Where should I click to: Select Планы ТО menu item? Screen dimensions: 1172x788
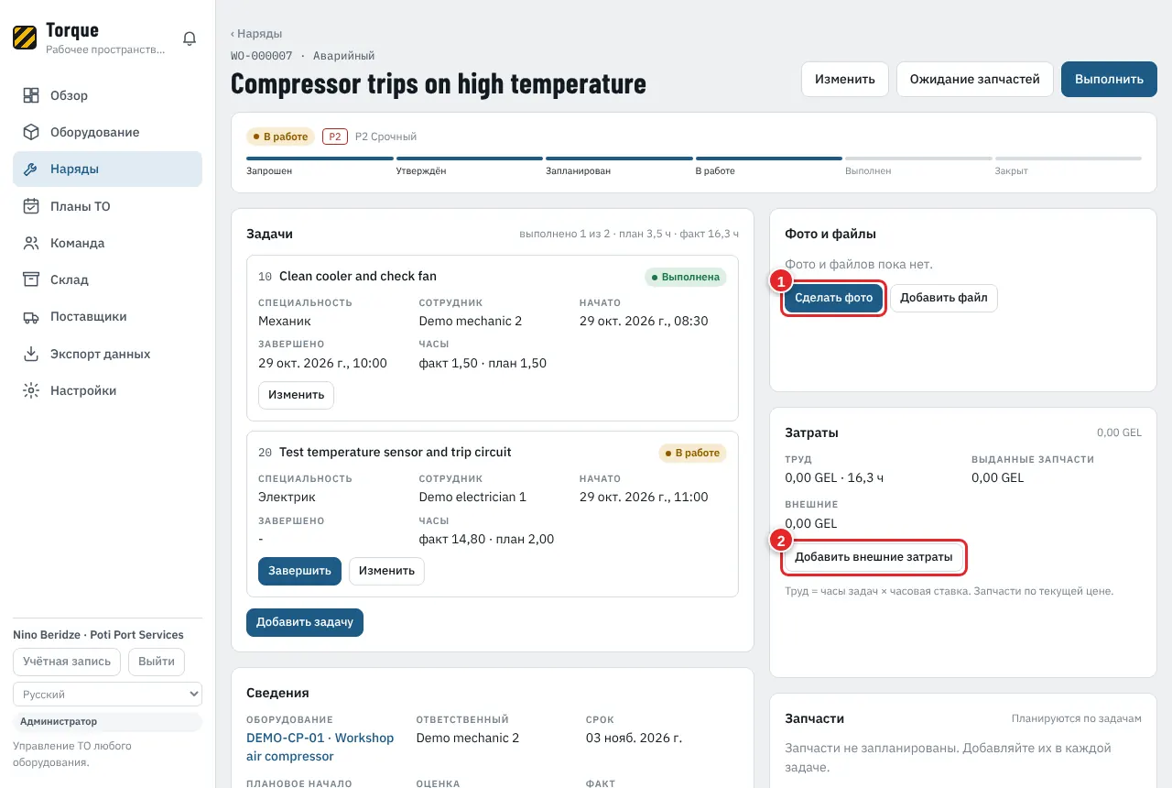[107, 206]
